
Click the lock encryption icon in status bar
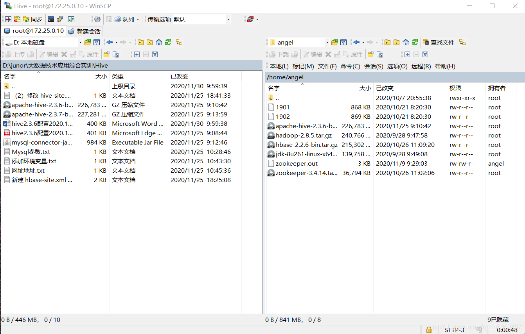click(x=429, y=330)
